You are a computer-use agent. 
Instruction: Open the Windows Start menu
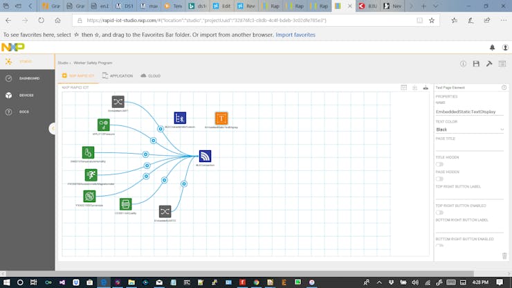click(6, 282)
